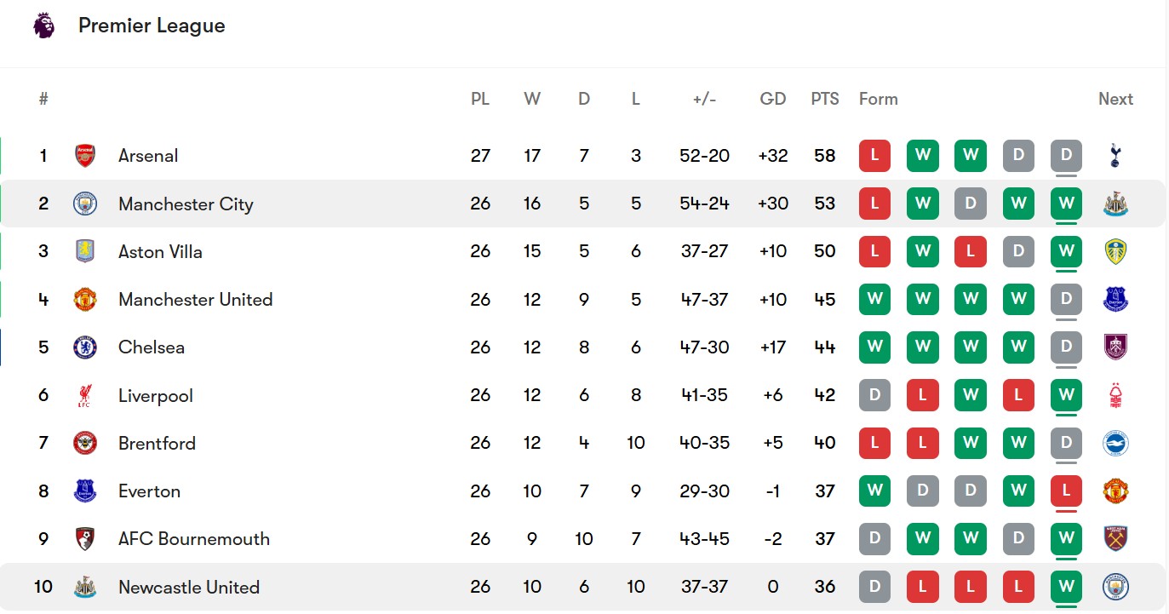Image resolution: width=1169 pixels, height=614 pixels.
Task: Click the PL column header
Action: 480,99
